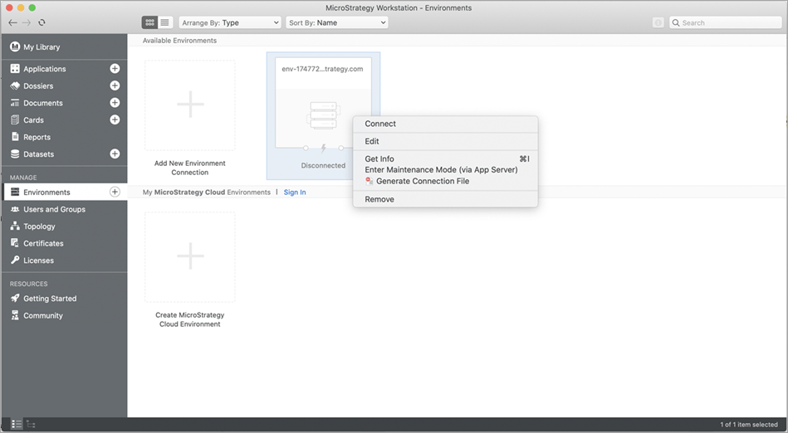Screen dimensions: 788x433
Task: Choose Generate Connection File menu option
Action: [422, 181]
